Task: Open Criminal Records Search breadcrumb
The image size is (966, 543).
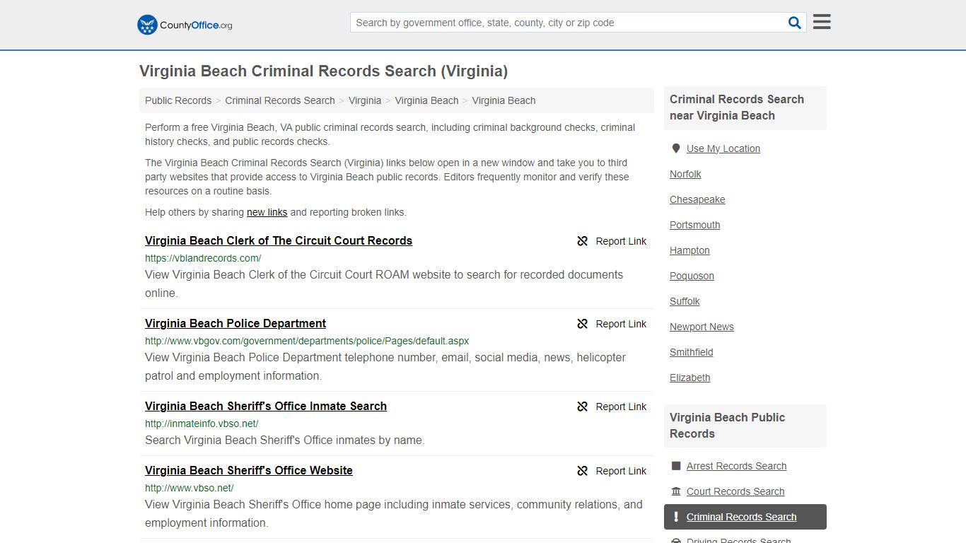Action: [280, 100]
